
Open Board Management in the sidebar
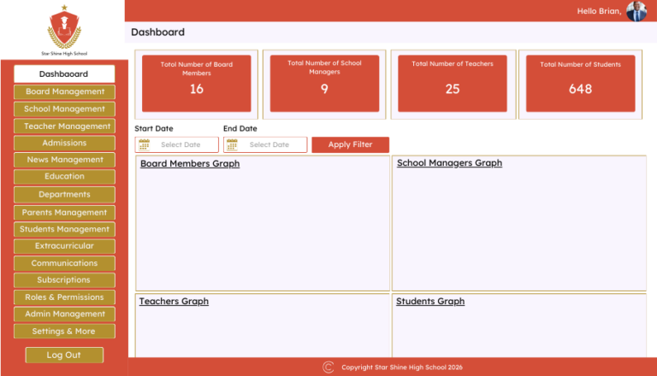click(x=64, y=91)
